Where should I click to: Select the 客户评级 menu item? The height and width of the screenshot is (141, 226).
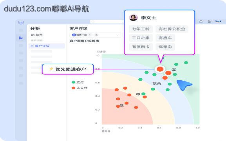[x=47, y=46]
